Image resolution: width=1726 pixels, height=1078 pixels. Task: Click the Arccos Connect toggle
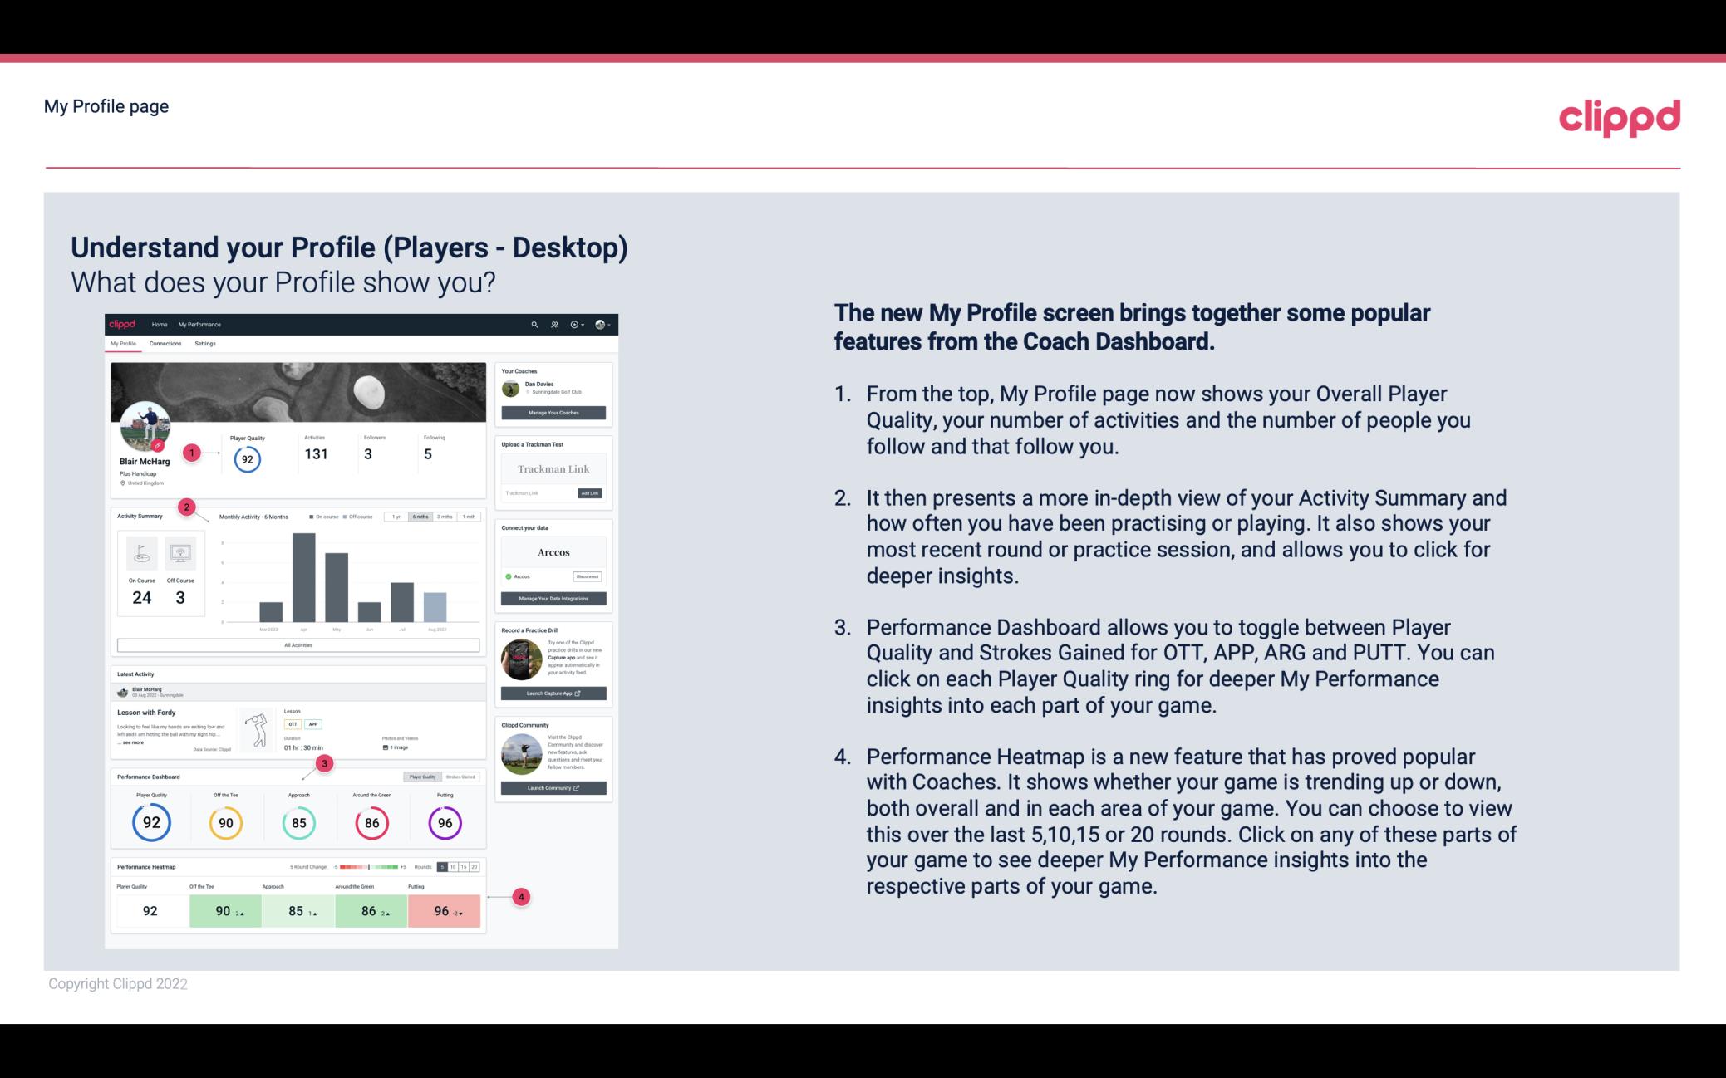click(x=509, y=576)
